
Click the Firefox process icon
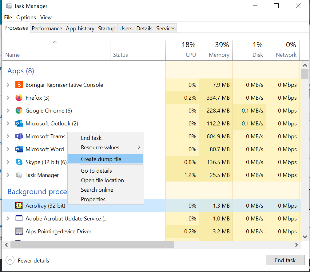(19, 98)
